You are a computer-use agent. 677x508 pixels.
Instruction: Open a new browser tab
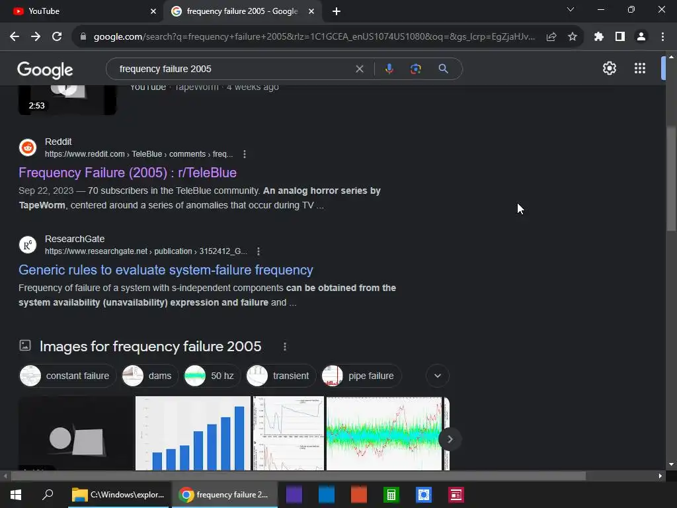[337, 11]
